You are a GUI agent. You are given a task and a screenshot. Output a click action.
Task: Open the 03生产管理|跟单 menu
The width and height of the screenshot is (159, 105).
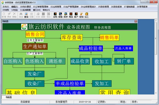point(71,7)
